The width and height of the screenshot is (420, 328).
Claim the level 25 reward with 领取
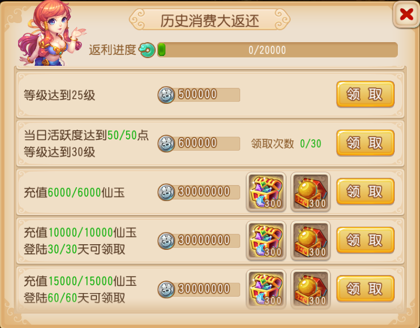[365, 94]
